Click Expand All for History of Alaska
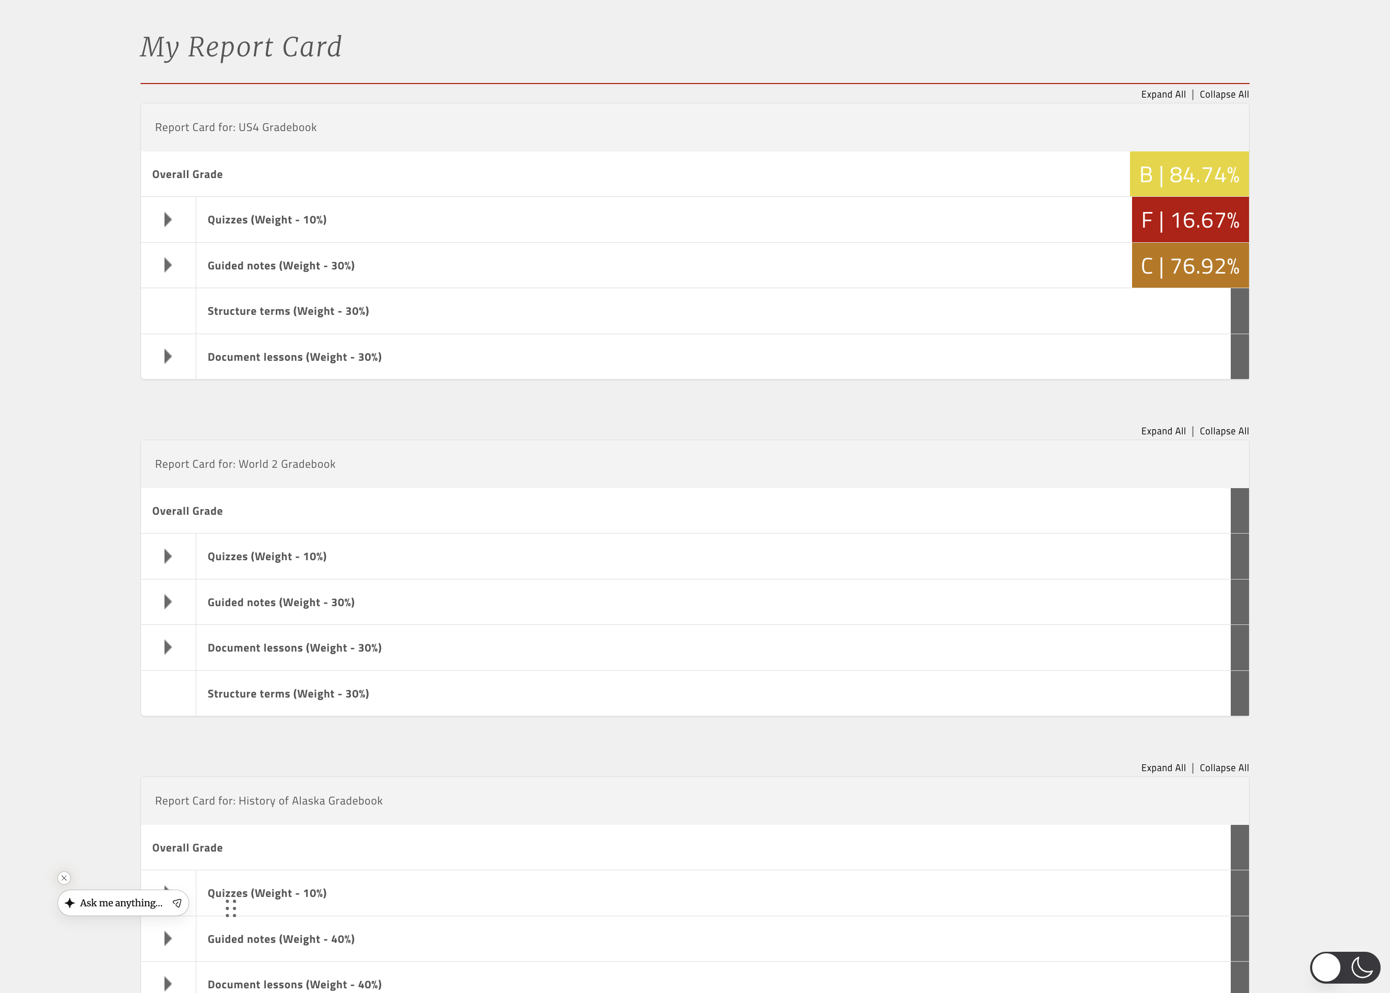 coord(1163,768)
